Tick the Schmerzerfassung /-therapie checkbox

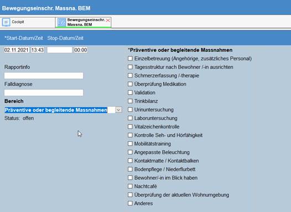(130, 75)
